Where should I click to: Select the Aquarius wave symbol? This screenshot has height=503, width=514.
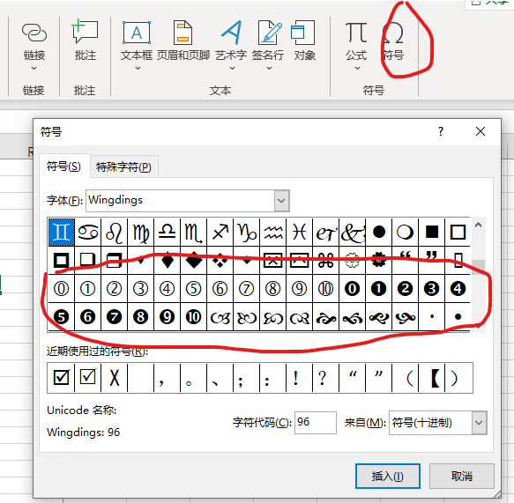272,233
